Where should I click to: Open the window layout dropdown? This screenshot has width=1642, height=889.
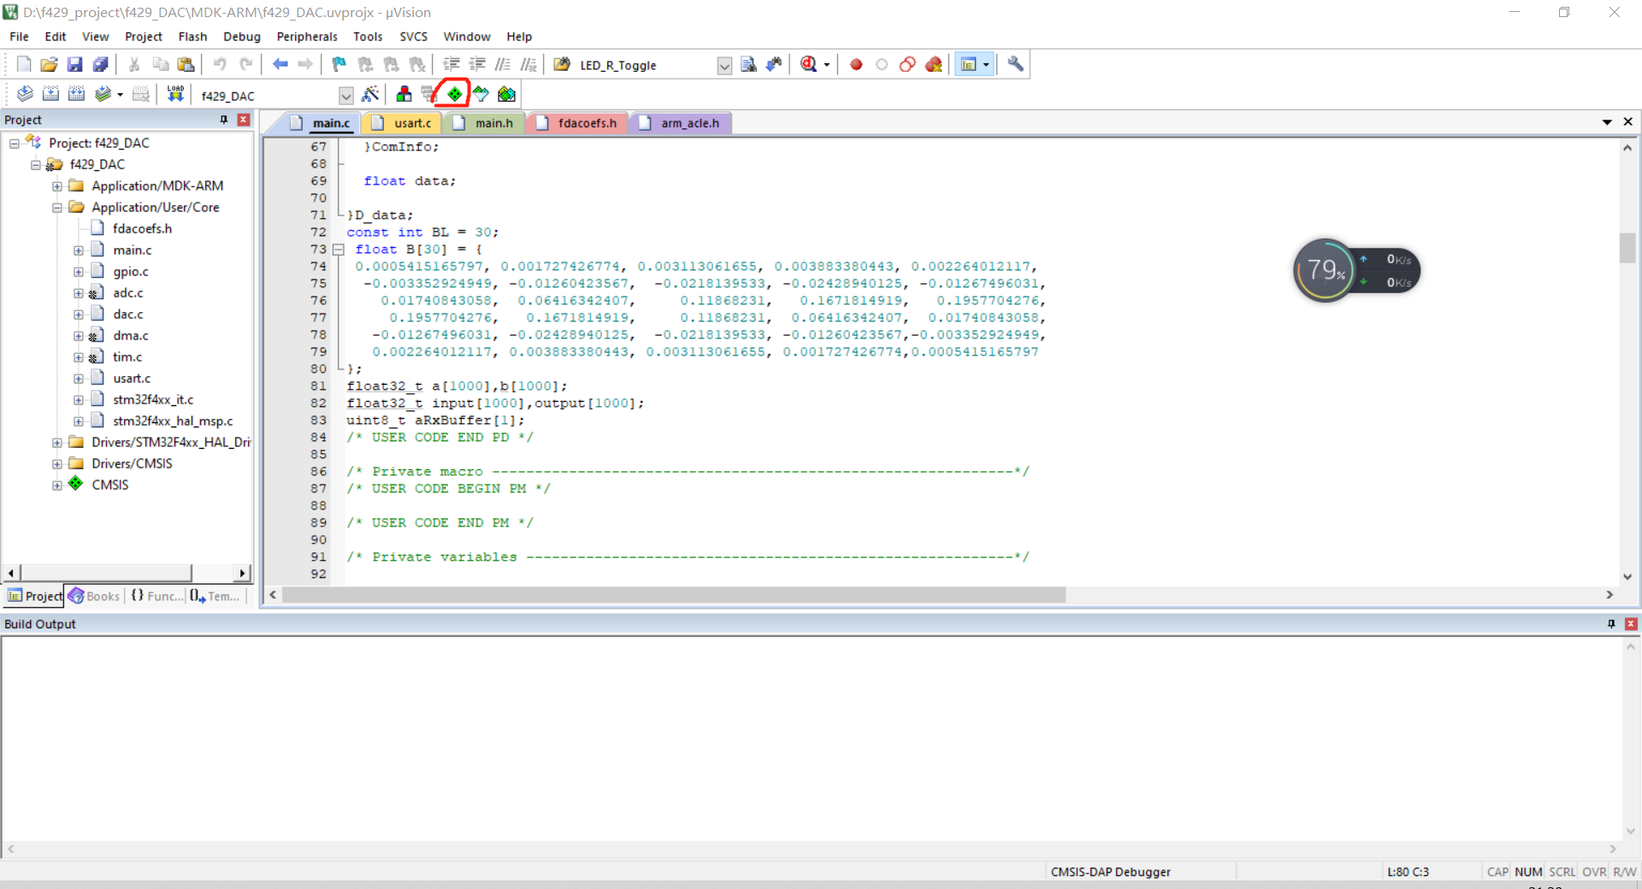(986, 65)
